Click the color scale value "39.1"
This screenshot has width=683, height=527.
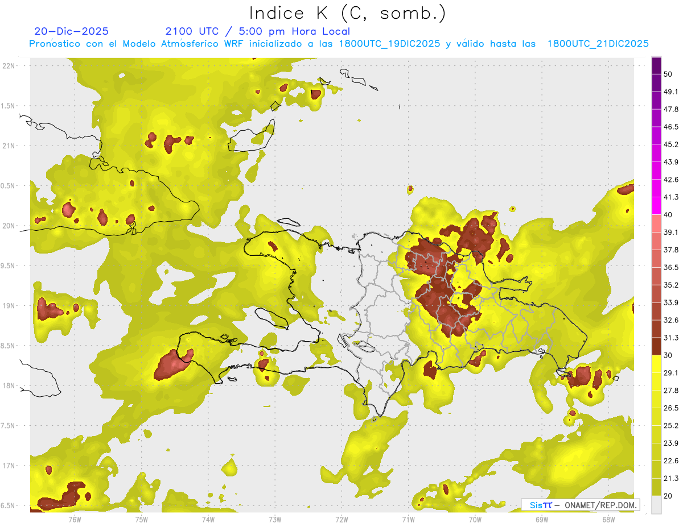coord(671,232)
